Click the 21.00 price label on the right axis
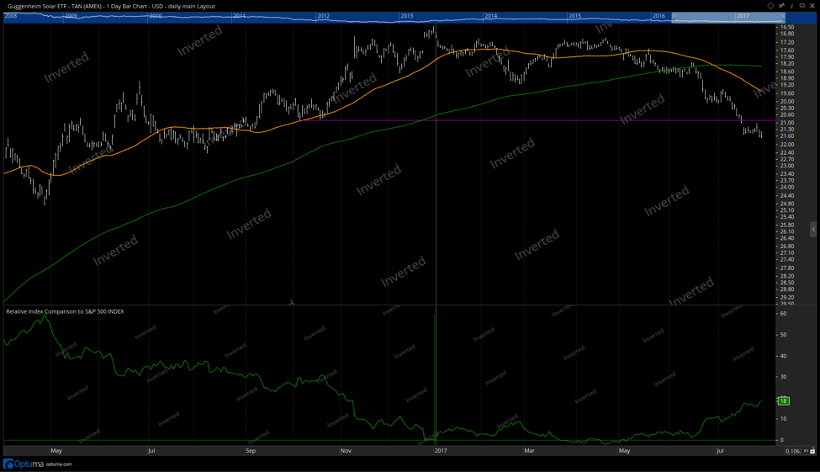820x472 pixels. point(786,123)
